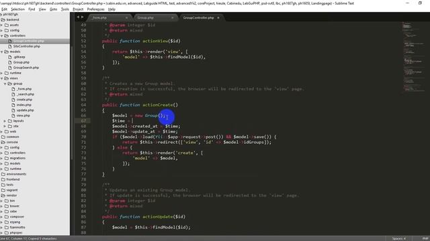
Task: Open create.php in the group folder
Action: point(24,100)
